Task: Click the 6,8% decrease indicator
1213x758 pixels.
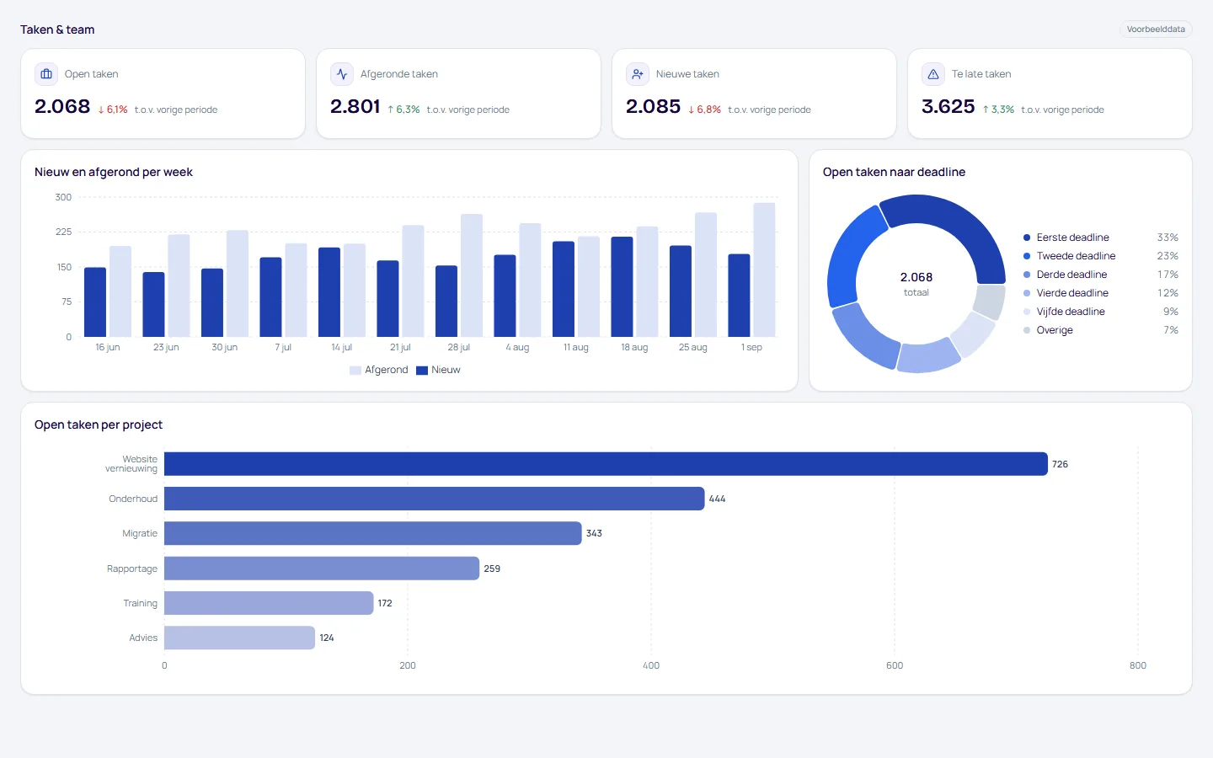Action: coord(705,109)
